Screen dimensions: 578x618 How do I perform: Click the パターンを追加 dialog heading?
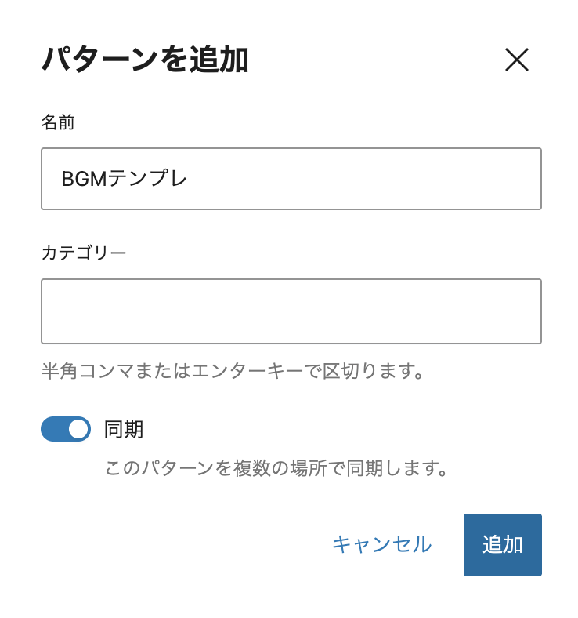click(x=145, y=60)
